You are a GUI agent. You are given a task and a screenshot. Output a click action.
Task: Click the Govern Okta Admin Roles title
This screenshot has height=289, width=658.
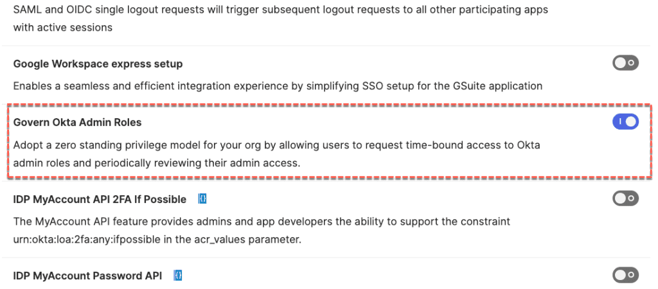77,122
